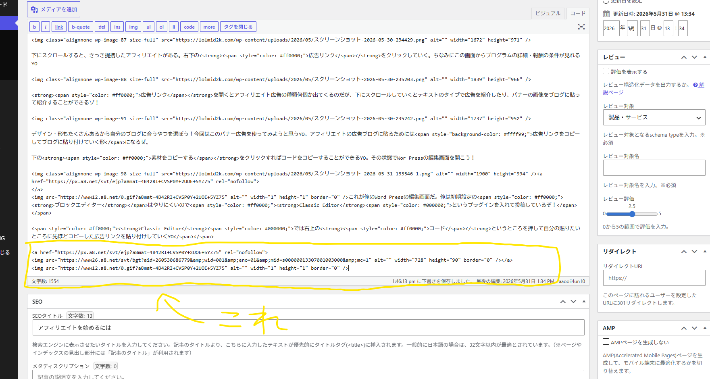Screen dimensions: 710x379
Task: Click the li list item button
Action: click(x=174, y=27)
